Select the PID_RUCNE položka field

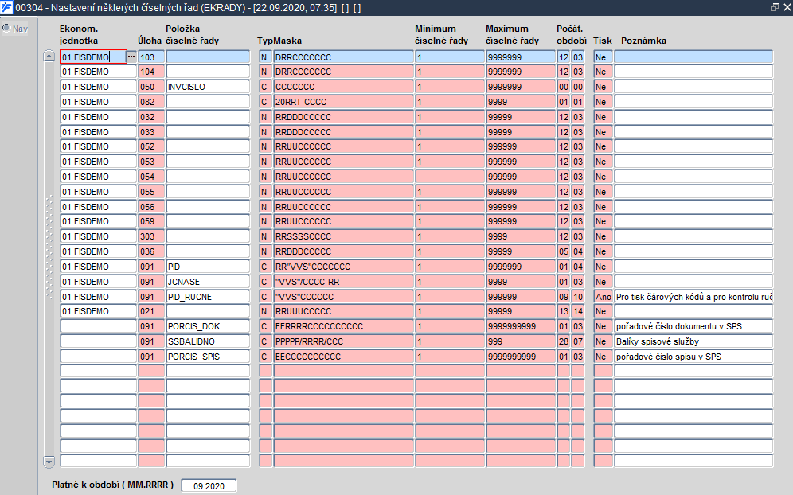pos(208,297)
